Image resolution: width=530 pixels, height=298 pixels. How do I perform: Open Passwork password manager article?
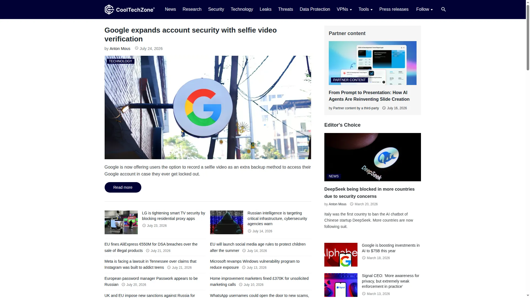(151, 281)
